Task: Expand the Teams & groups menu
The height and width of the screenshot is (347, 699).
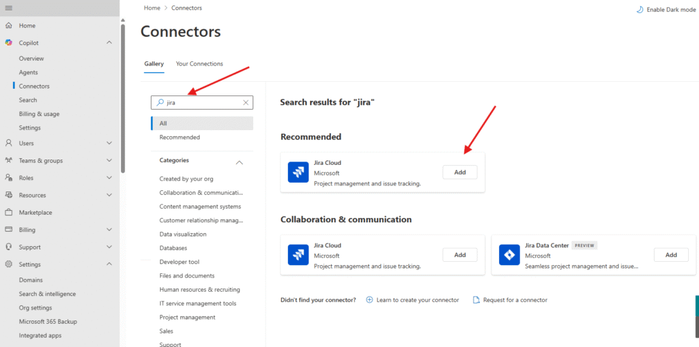Action: (109, 161)
